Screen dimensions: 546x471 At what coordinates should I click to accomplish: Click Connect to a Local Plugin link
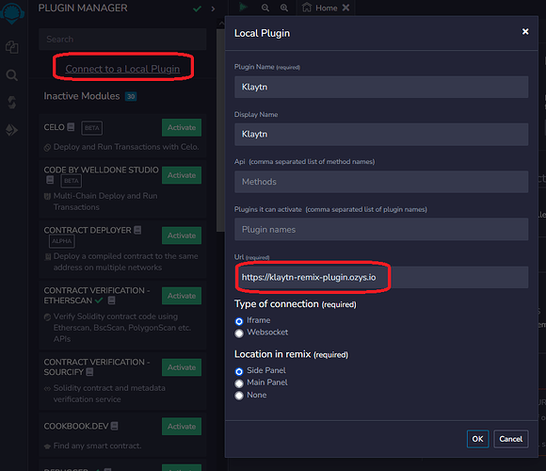[x=122, y=69]
